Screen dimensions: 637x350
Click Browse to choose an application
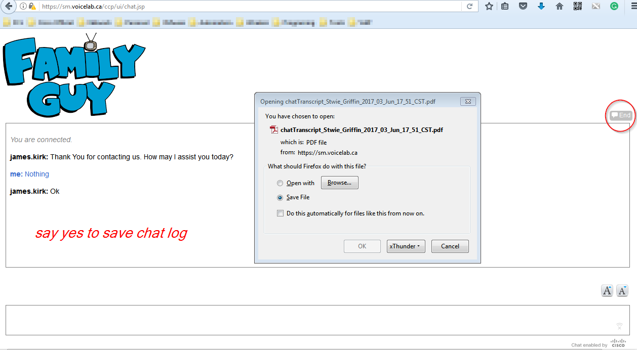[339, 183]
